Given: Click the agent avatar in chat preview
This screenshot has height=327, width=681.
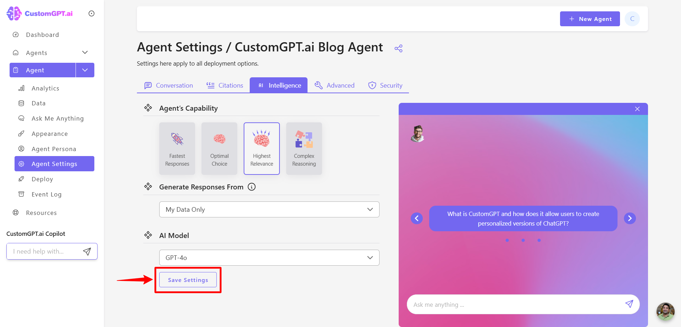Looking at the screenshot, I should (418, 134).
